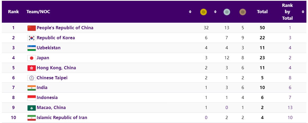Click the Japan flag icon
Viewport: 308px width, 123px height.
pos(32,58)
